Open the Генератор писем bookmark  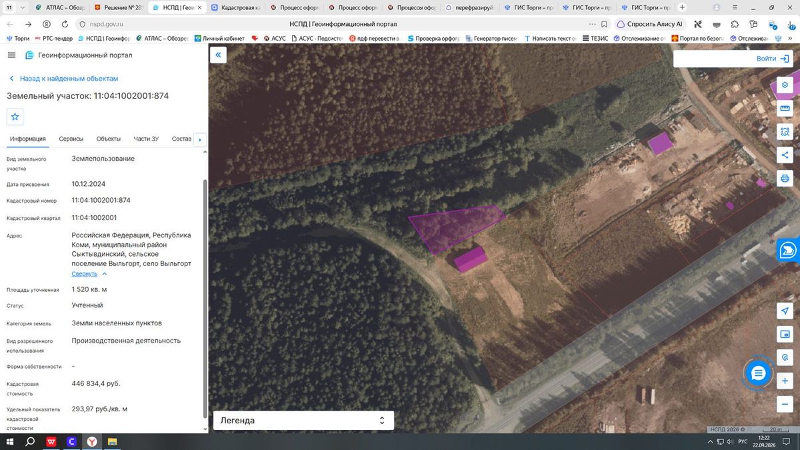tap(491, 39)
